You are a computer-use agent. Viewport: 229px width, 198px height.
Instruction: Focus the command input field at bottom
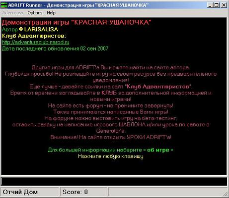tap(114, 181)
